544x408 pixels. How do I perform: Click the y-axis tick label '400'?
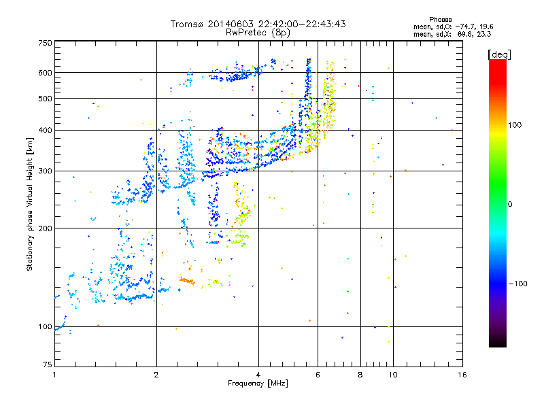[45, 130]
